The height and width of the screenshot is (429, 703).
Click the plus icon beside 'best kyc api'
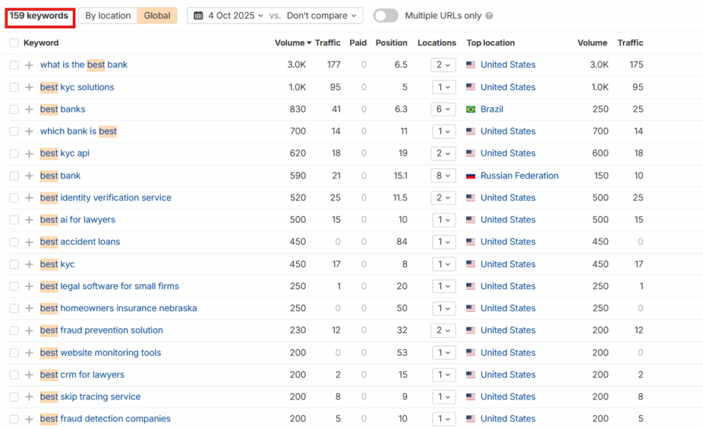(x=29, y=154)
